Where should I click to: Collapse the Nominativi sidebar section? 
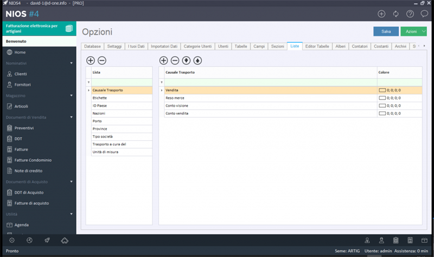tap(72, 63)
